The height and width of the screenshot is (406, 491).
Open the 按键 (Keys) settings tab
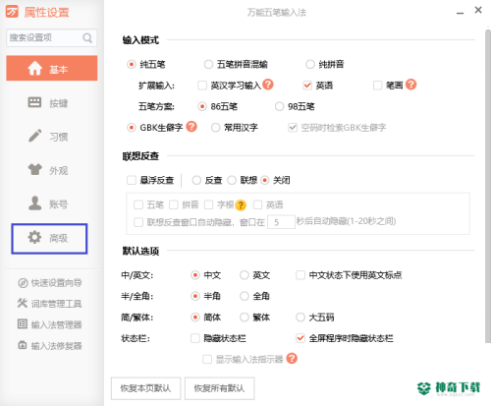48,103
